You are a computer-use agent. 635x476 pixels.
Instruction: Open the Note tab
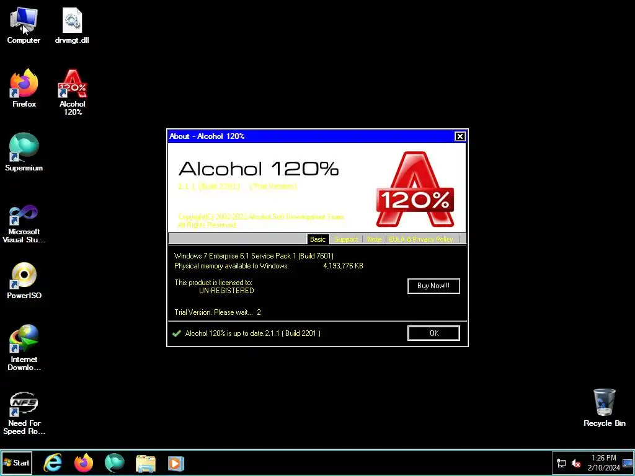[x=374, y=239]
